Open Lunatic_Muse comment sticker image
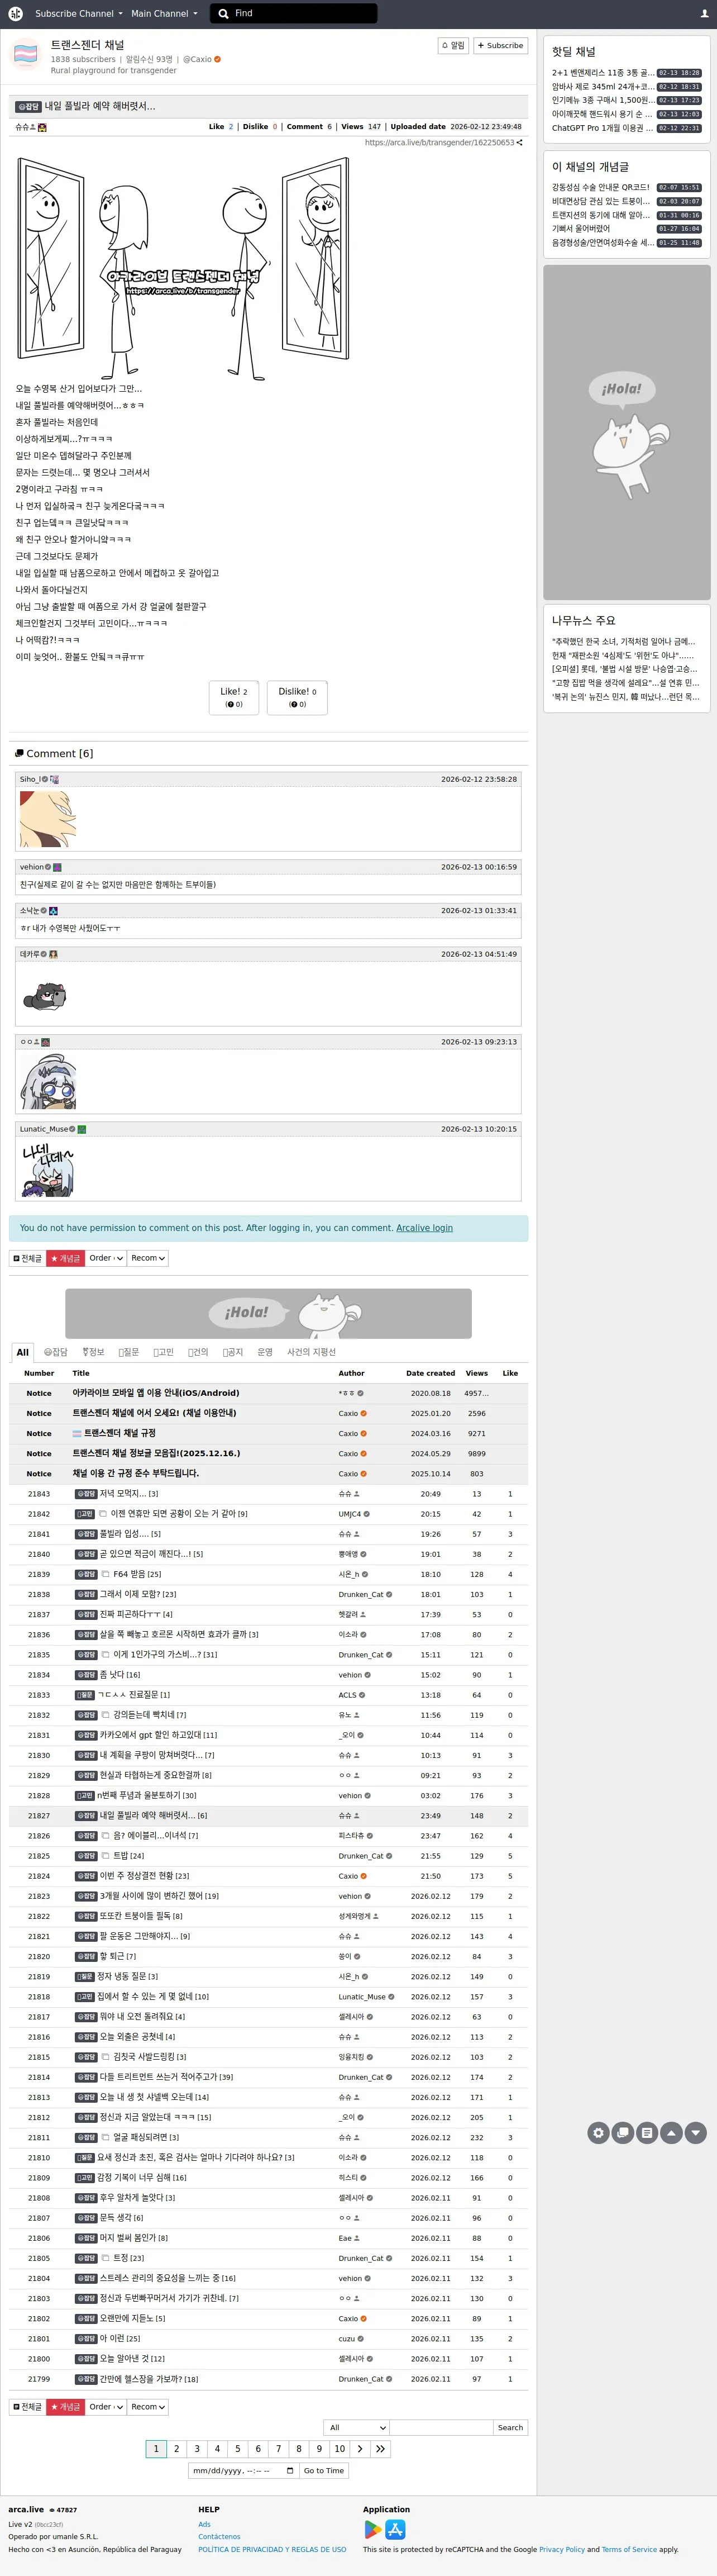This screenshot has width=717, height=2576. (47, 1168)
